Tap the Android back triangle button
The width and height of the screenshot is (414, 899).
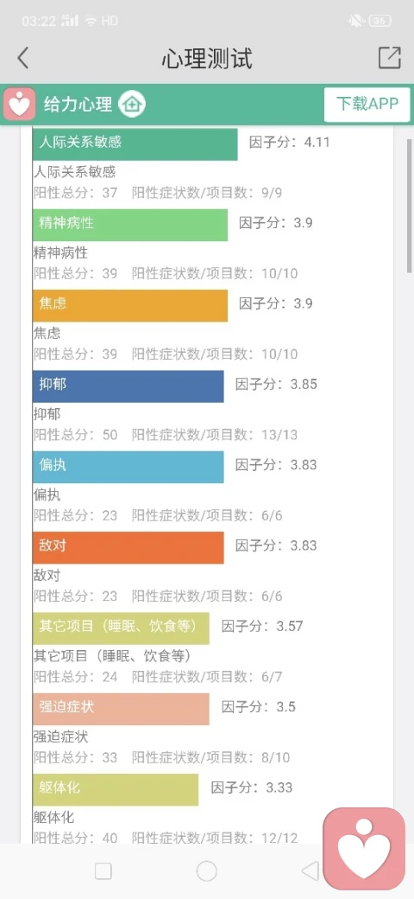(x=310, y=871)
